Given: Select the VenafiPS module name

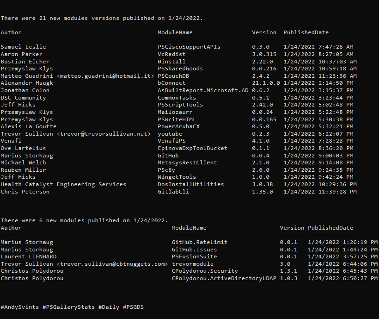Looking at the screenshot, I should tap(171, 141).
